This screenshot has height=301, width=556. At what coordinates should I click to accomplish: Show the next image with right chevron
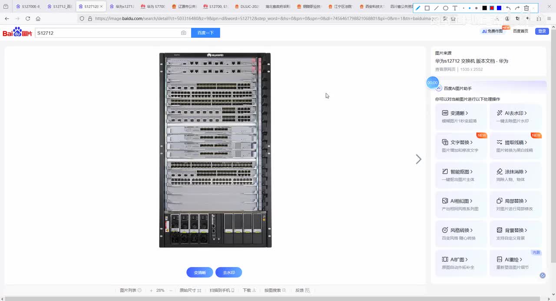click(x=418, y=159)
